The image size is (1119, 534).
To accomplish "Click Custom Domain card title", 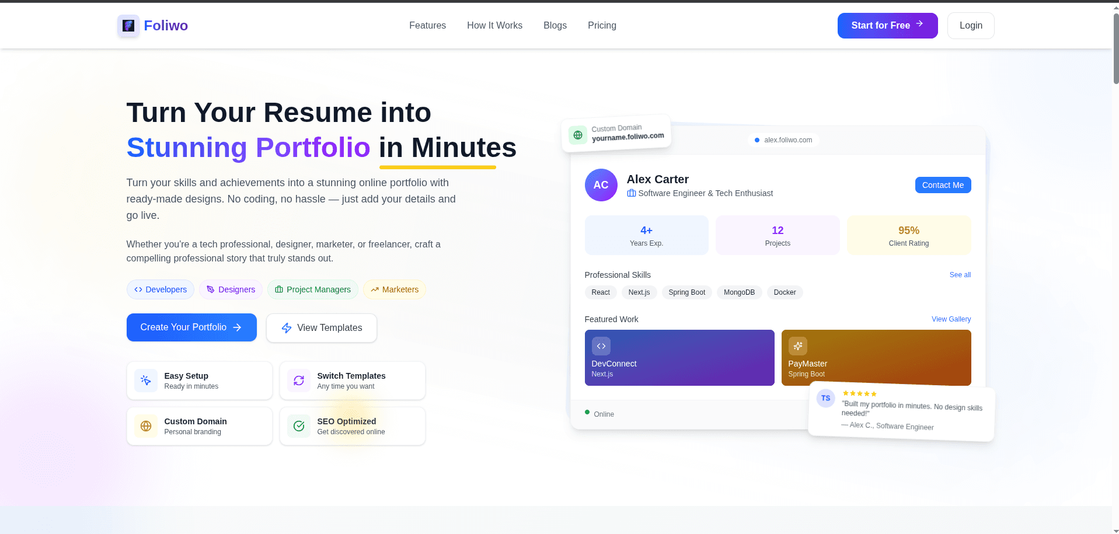I will click(196, 421).
